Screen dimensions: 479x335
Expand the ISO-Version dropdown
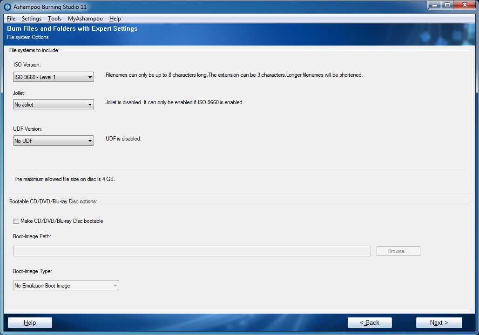54,77
